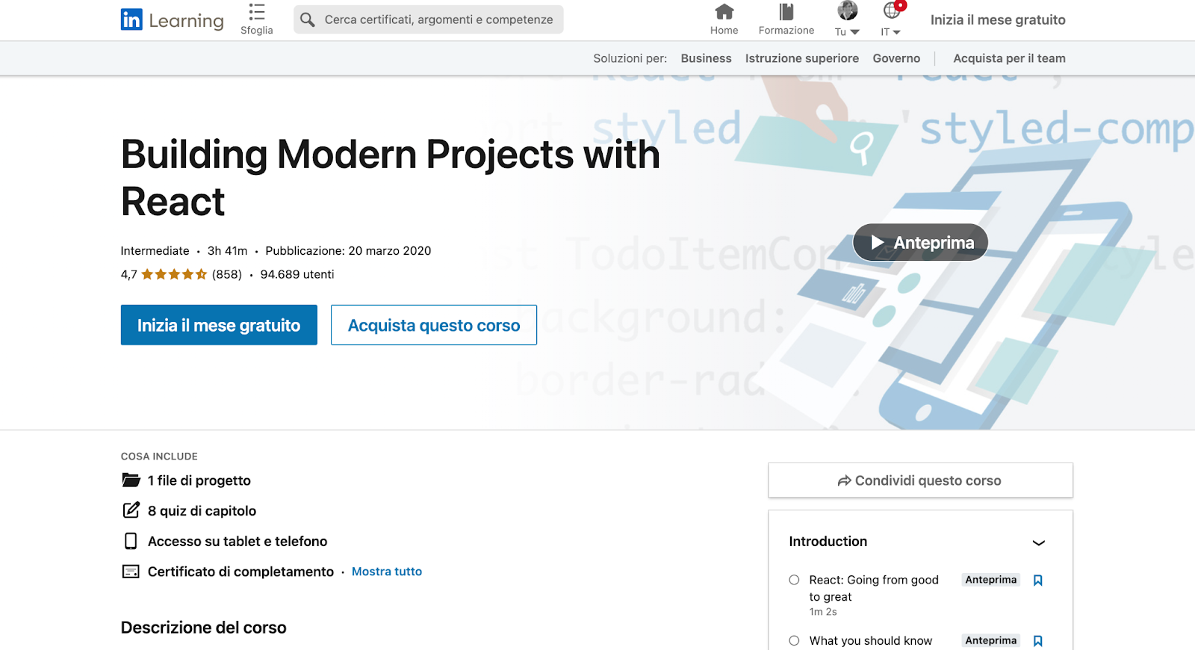Open 'React: Going from good to great' lesson

874,588
